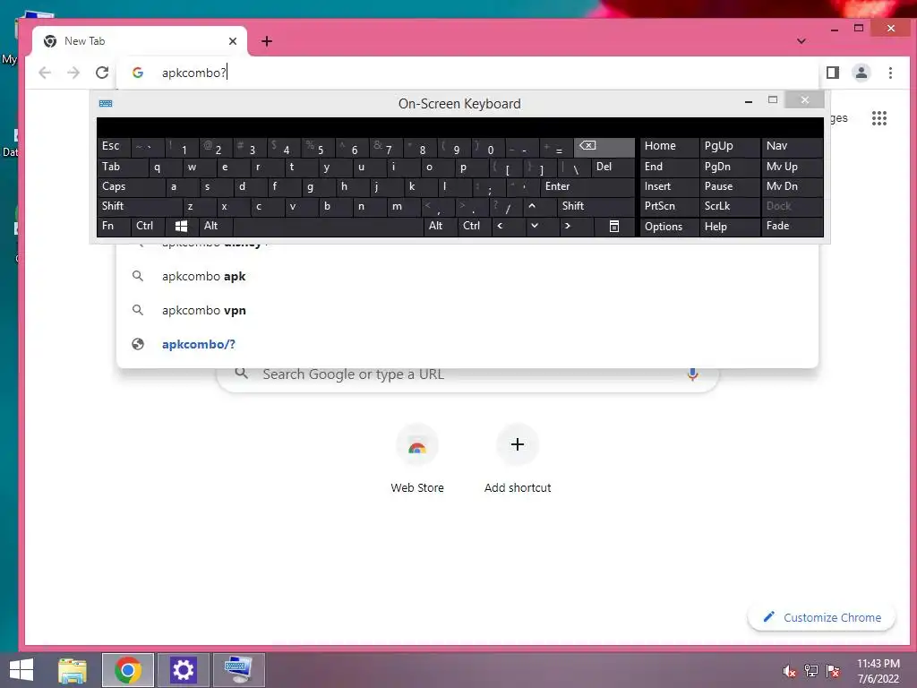Open the Web Store shortcut
Viewport: 917px width, 688px height.
point(417,460)
